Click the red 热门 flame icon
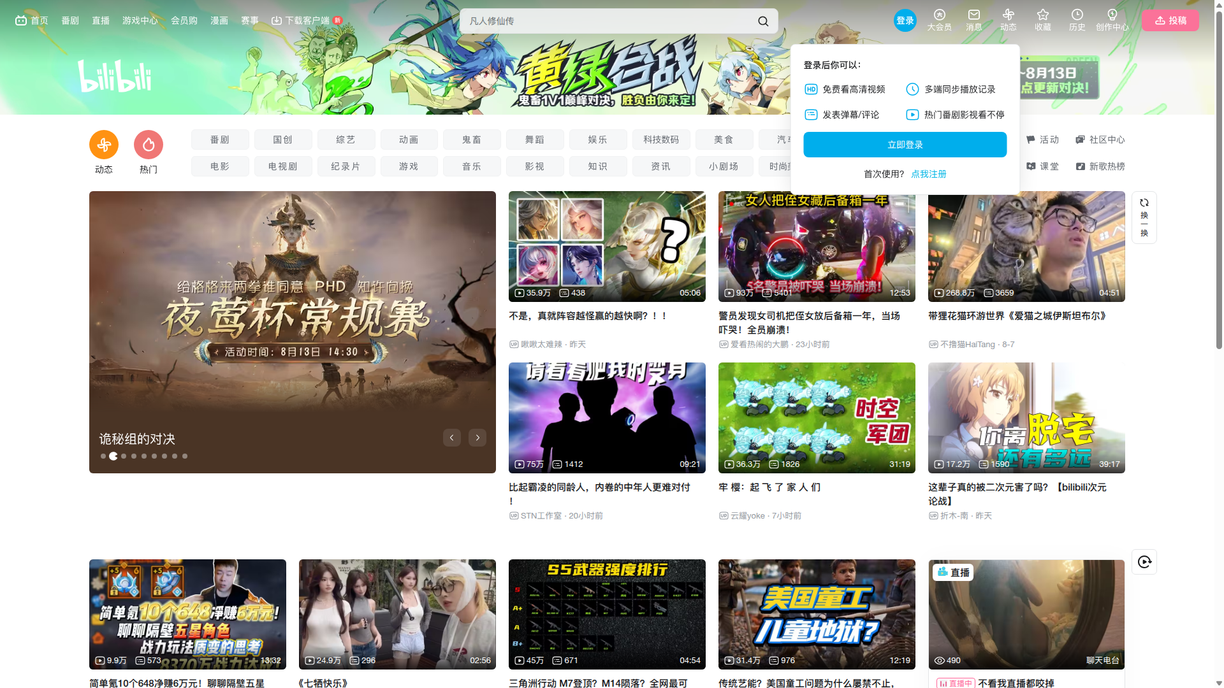Screen dimensions: 1224x688 point(149,145)
